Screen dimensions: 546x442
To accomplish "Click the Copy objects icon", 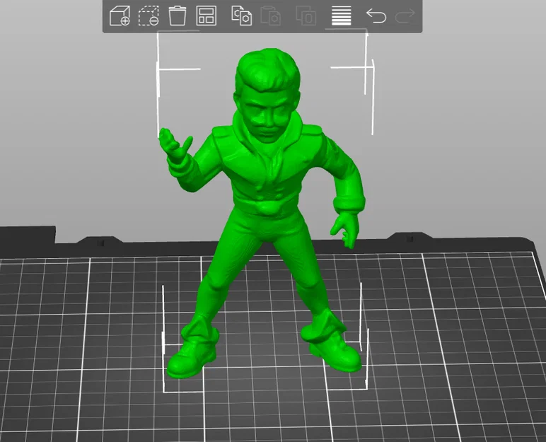I will [241, 16].
